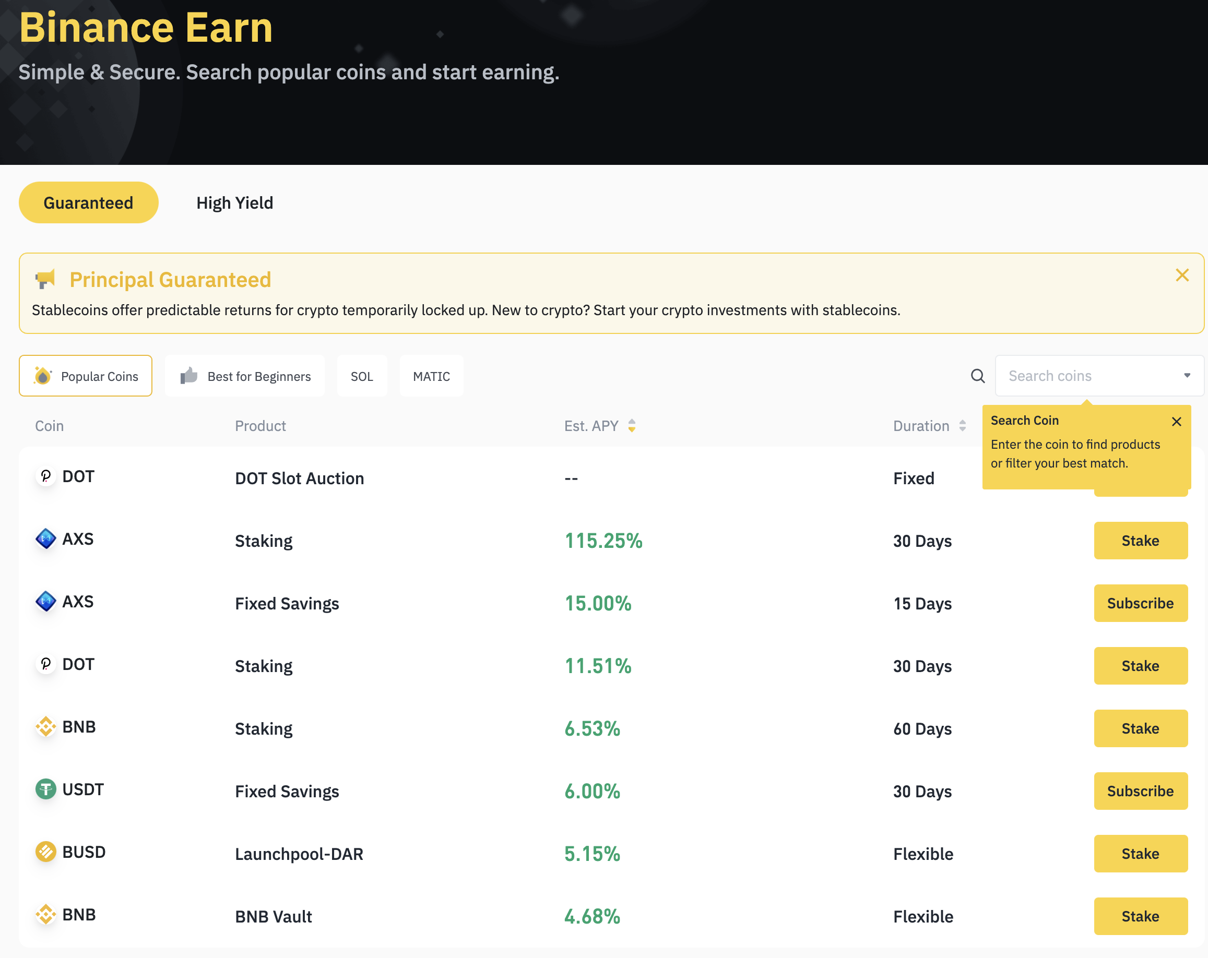Image resolution: width=1208 pixels, height=958 pixels.
Task: Filter products by MATIC
Action: click(431, 376)
